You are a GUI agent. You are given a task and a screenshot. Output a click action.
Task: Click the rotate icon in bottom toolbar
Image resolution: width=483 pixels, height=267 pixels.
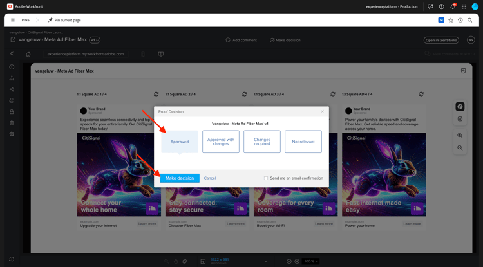coord(185,261)
